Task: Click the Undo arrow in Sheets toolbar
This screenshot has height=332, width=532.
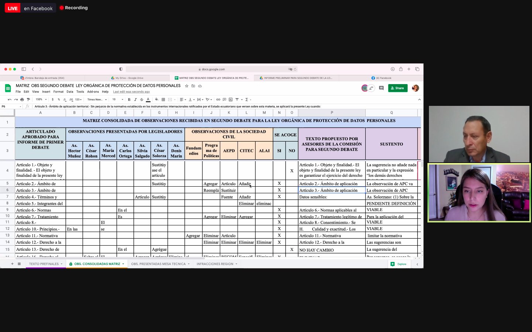Action: pos(10,100)
